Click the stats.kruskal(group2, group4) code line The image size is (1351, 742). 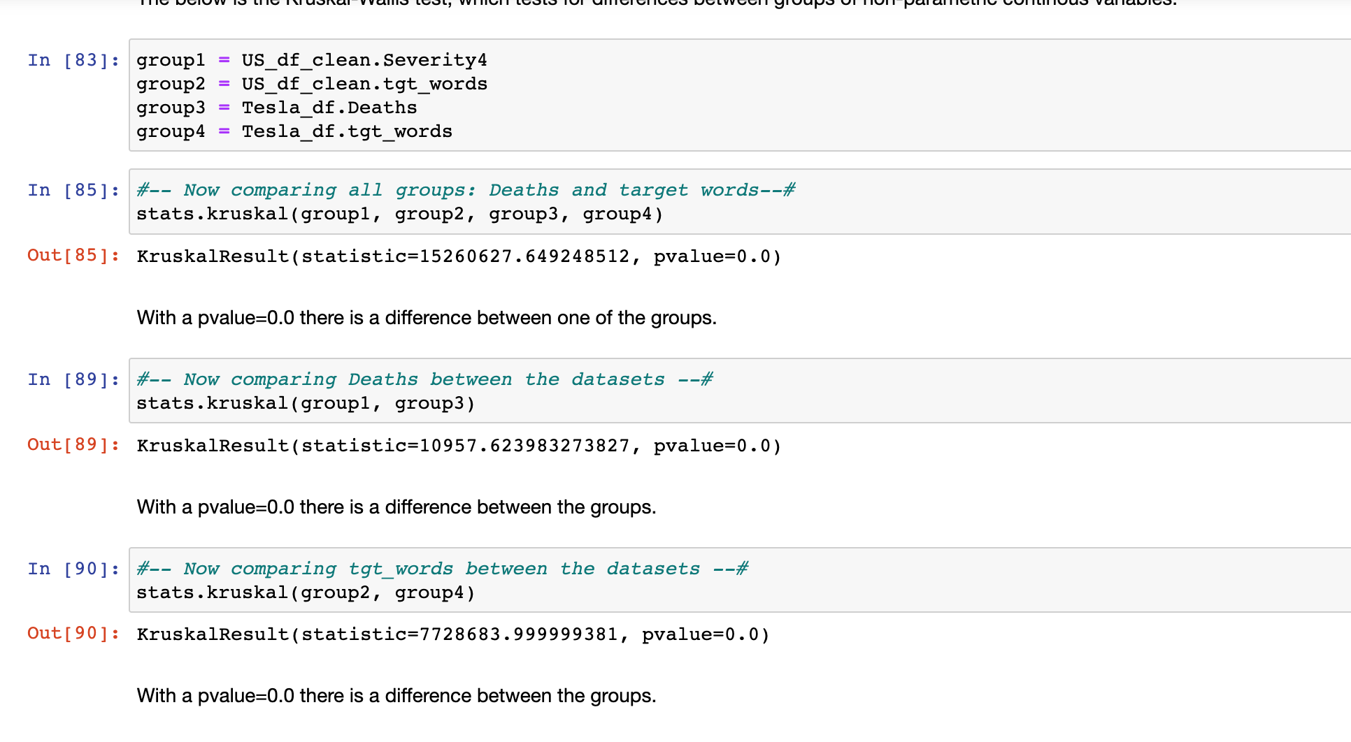(x=306, y=592)
